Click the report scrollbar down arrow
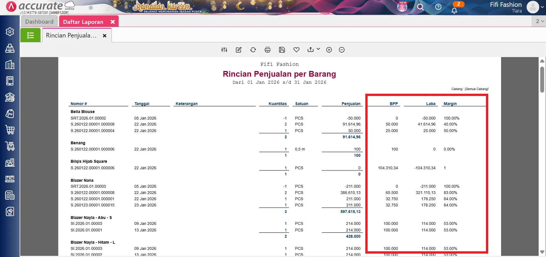The width and height of the screenshot is (546, 257). 542,252
